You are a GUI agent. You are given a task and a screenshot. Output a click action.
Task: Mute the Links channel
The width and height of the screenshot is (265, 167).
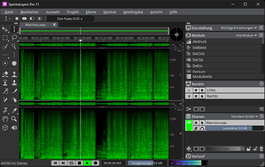(x=196, y=90)
